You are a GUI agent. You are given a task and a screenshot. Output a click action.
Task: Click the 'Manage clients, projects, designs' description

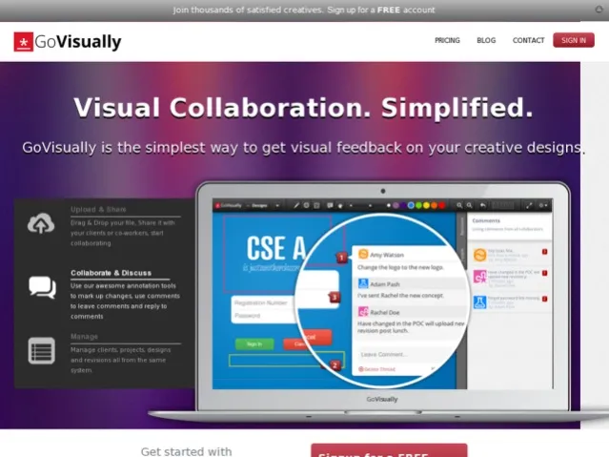click(121, 360)
